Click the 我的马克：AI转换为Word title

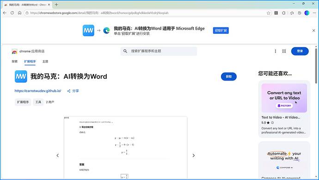click(69, 76)
